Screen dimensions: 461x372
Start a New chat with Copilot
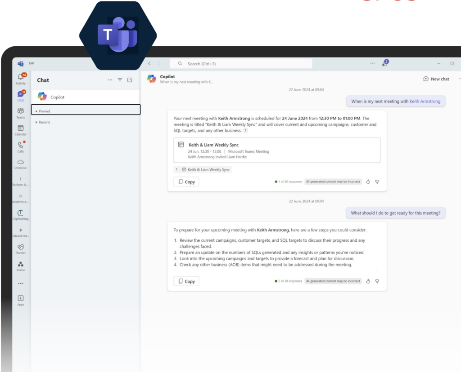436,79
